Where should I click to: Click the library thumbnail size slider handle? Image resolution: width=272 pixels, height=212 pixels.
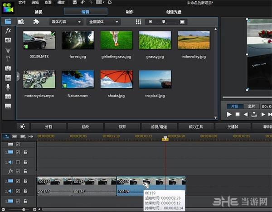(x=163, y=21)
